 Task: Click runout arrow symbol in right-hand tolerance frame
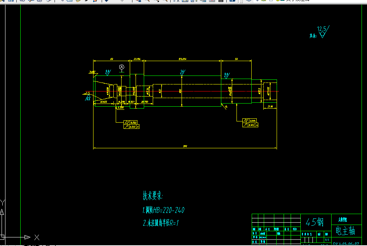[x=245, y=125]
